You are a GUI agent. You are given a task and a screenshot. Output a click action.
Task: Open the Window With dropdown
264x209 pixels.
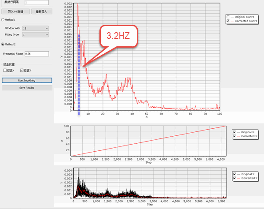click(x=34, y=28)
